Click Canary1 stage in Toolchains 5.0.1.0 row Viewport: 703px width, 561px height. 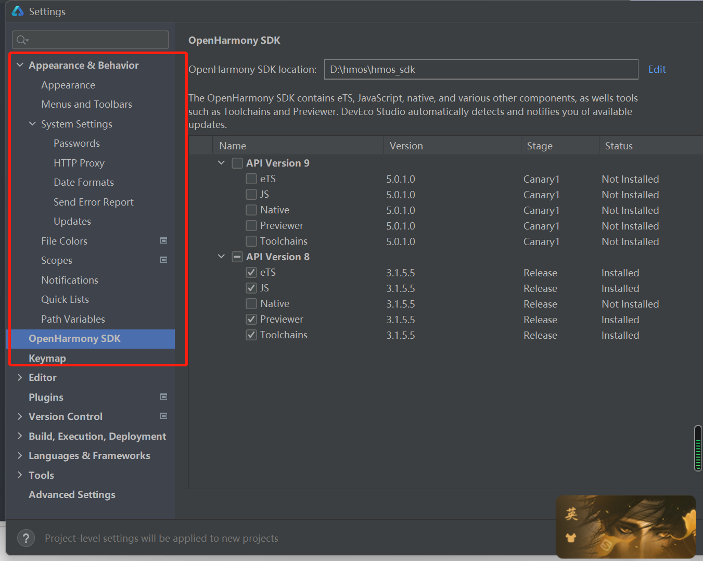point(541,241)
